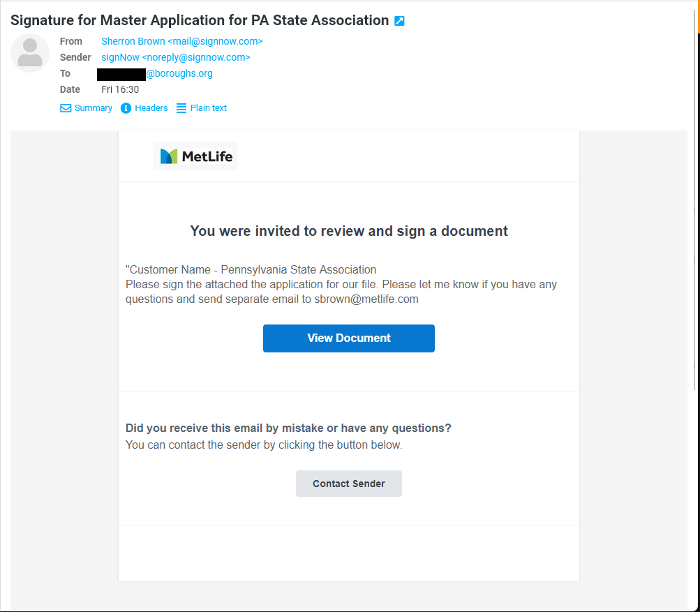Image resolution: width=700 pixels, height=612 pixels.
Task: Click the date value Fri 16:30
Action: tap(120, 89)
